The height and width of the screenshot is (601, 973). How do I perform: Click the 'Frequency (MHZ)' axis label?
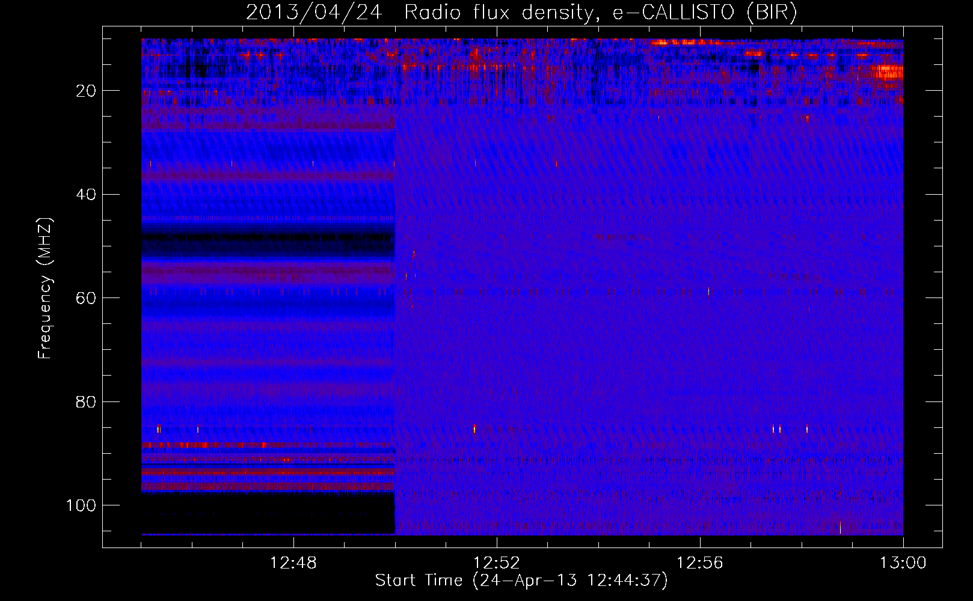pyautogui.click(x=45, y=288)
